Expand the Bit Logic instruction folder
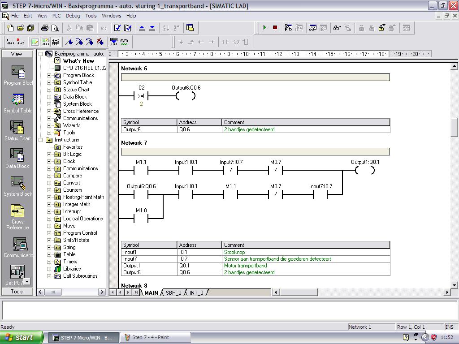The height and width of the screenshot is (344, 459). (x=49, y=154)
